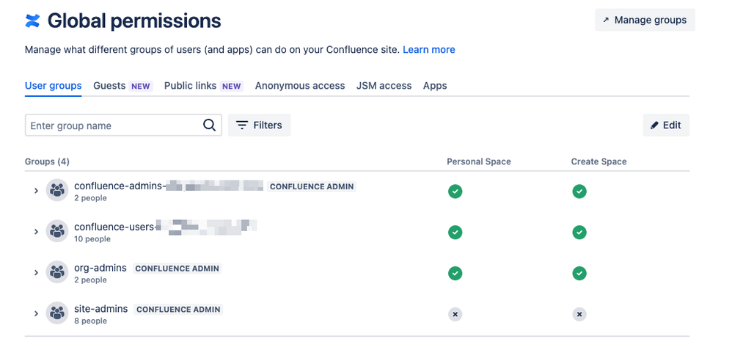Viewport: 732px width, 361px height.
Task: Focus the Enter group name field
Action: [114, 125]
